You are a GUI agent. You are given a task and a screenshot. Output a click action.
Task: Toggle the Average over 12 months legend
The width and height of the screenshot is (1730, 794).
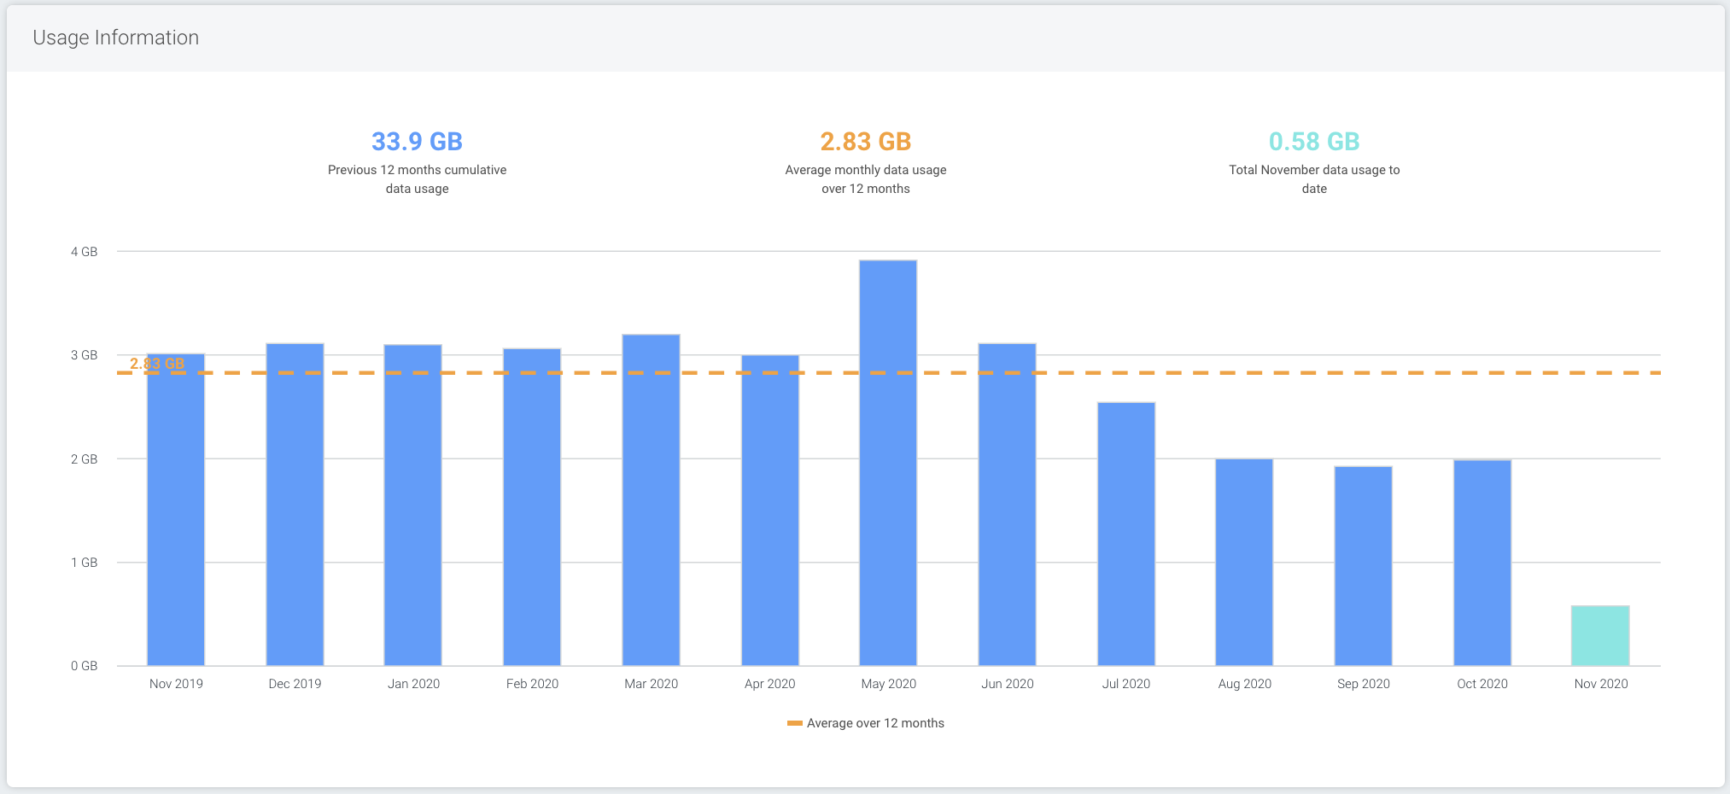[875, 723]
